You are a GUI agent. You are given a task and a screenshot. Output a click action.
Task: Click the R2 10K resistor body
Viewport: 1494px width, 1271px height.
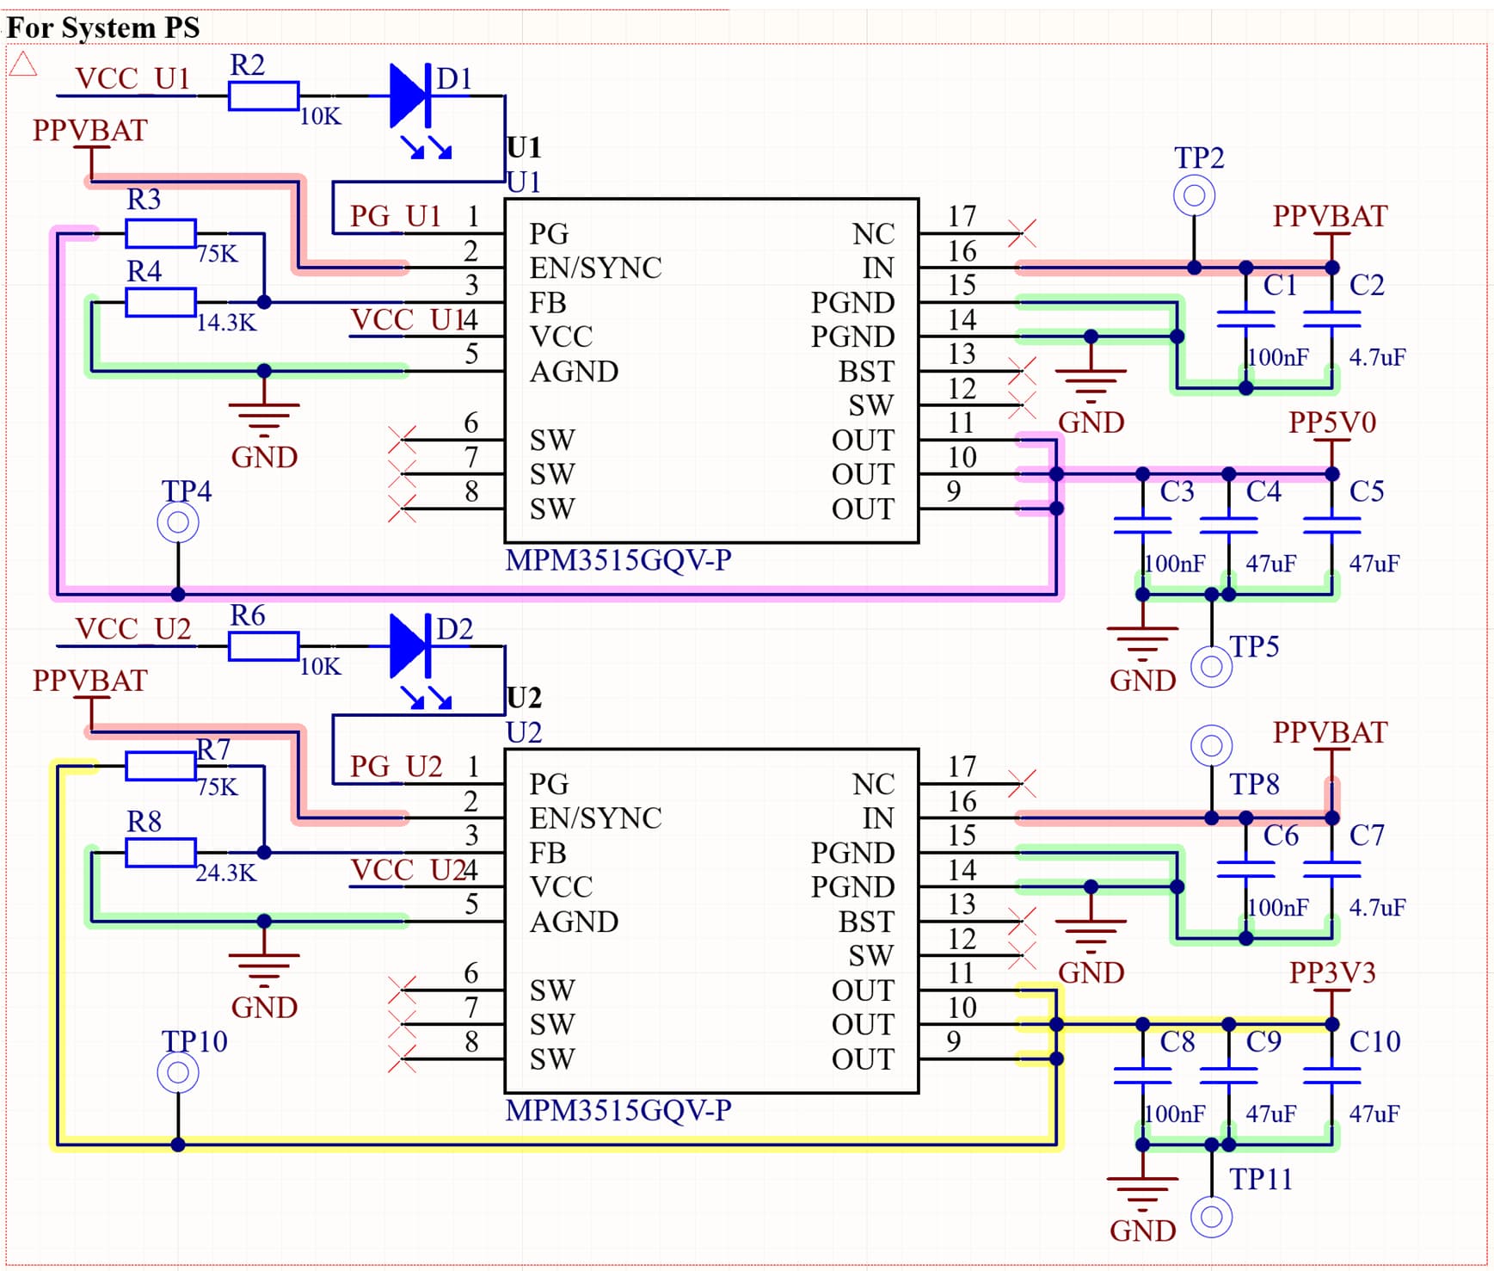263,96
